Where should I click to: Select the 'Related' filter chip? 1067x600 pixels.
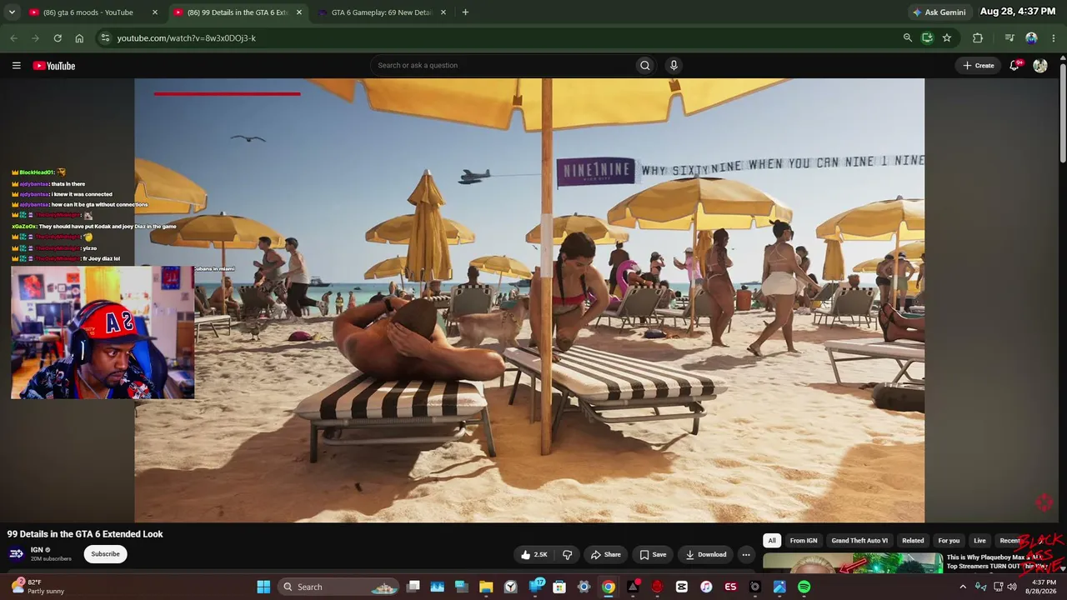coord(913,541)
